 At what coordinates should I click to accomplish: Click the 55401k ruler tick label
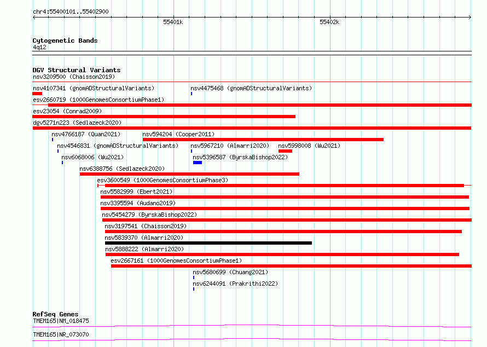[173, 22]
